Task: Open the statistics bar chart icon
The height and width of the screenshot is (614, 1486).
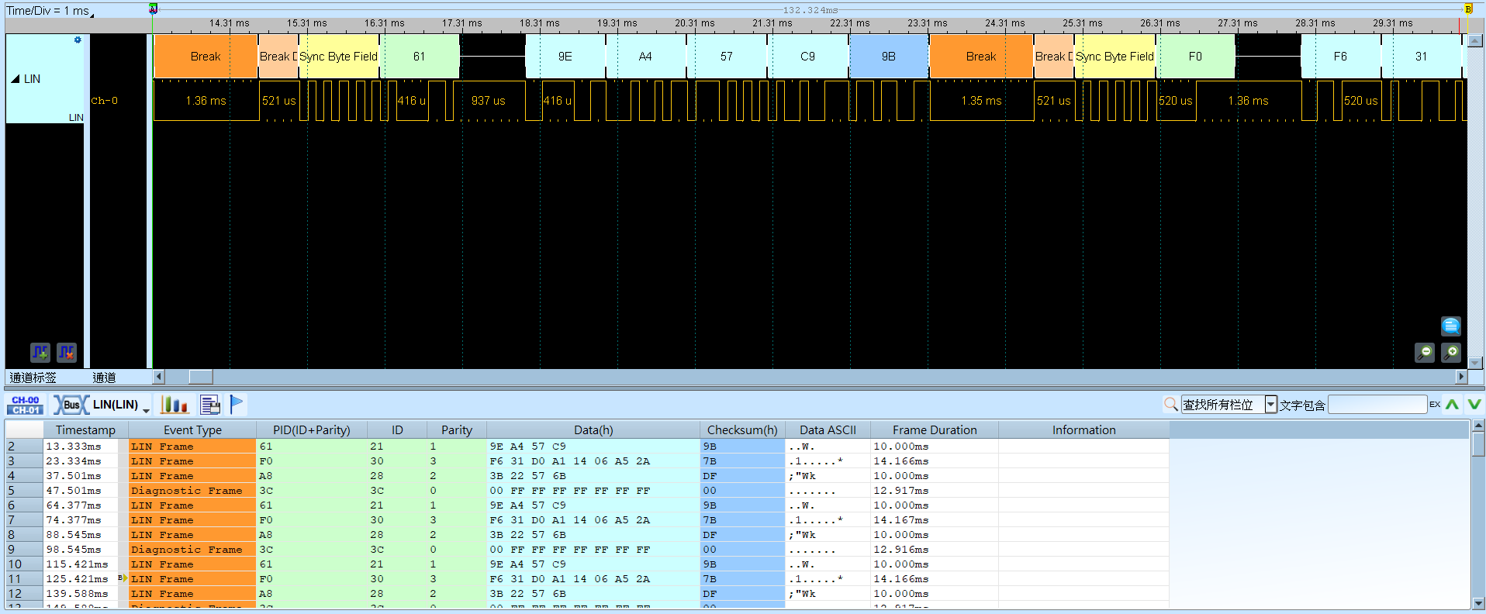Action: [175, 405]
